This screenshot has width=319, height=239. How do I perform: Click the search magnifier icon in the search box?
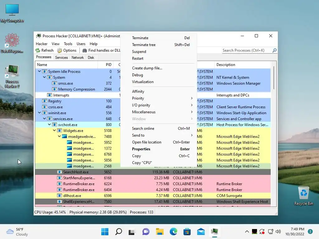coord(274,50)
